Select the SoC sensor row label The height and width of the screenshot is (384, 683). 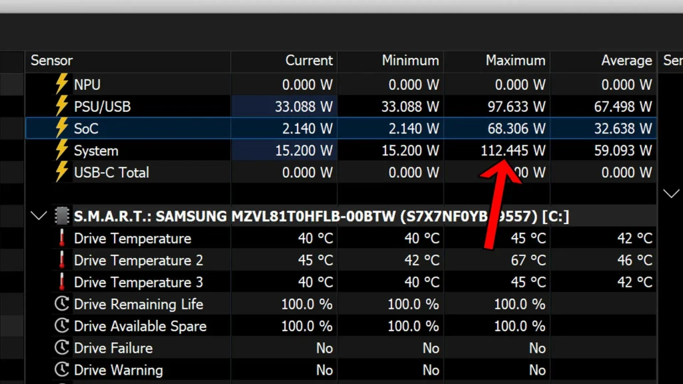click(86, 129)
